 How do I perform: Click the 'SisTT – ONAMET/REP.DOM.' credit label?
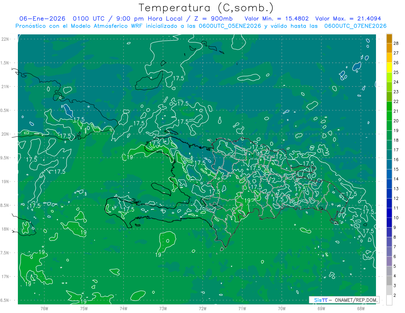[x=344, y=300]
